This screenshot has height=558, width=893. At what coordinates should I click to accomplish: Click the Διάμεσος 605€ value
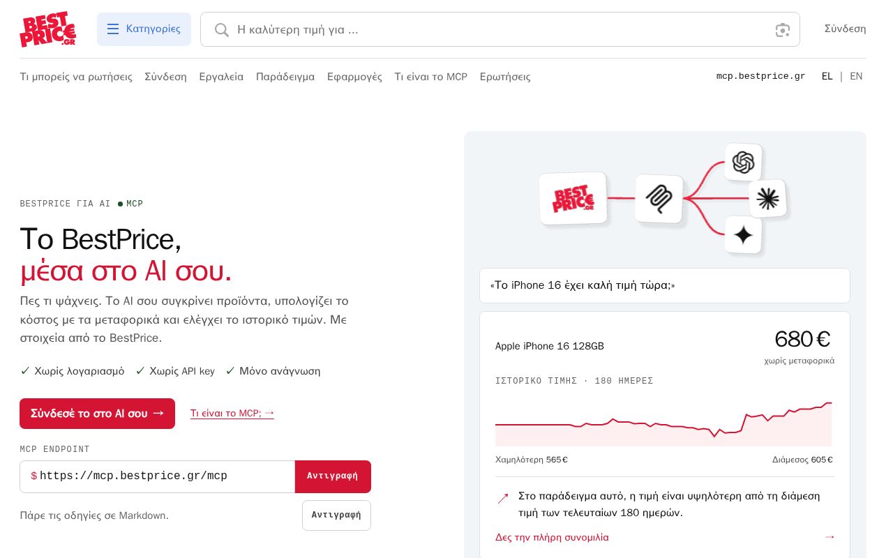pos(802,460)
